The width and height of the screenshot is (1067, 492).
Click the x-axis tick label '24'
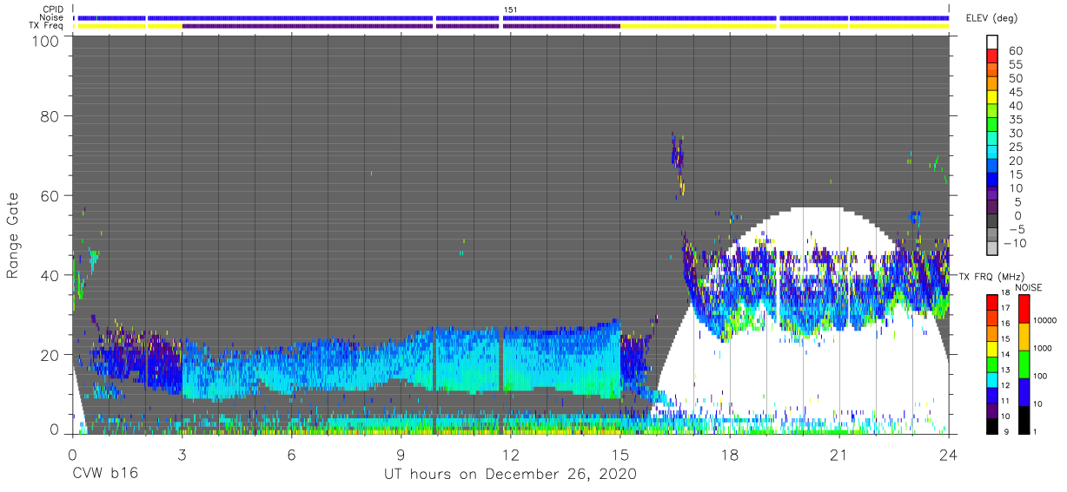(949, 453)
